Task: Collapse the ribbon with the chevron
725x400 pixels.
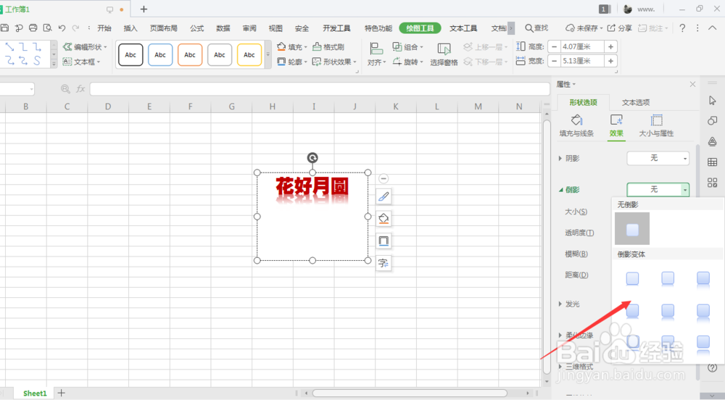Action: [713, 28]
